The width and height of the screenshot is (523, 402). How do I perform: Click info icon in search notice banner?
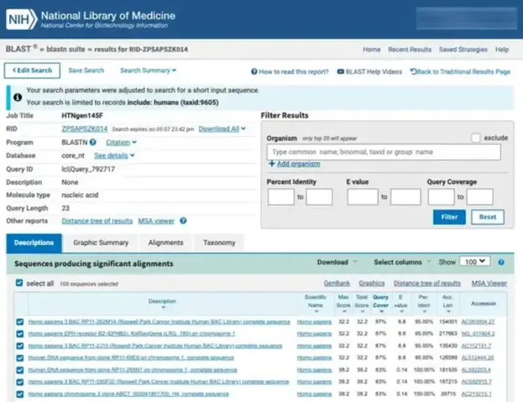[x=18, y=97]
